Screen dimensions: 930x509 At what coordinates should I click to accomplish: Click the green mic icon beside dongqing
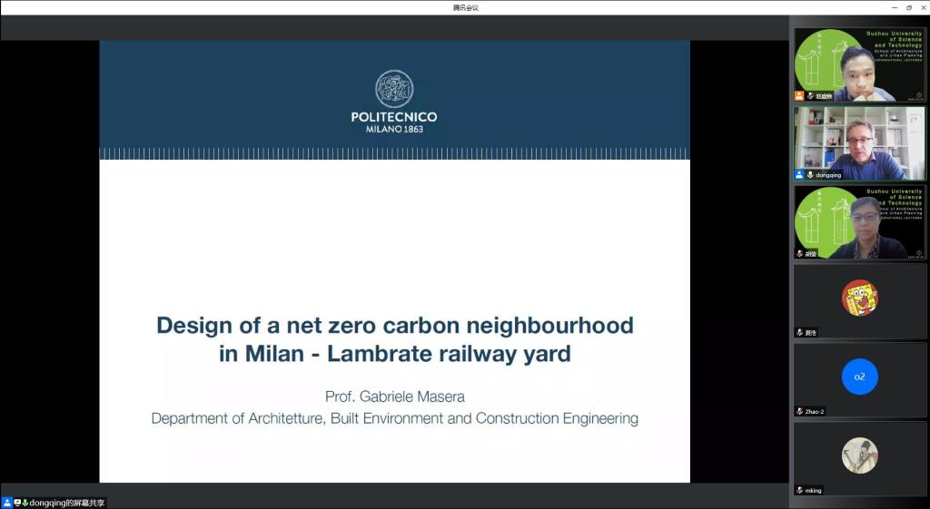810,175
